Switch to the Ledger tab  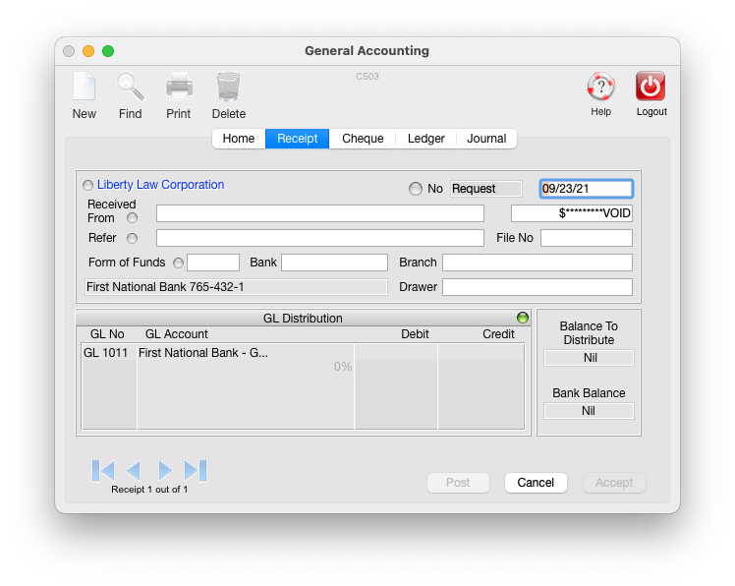[x=426, y=139]
